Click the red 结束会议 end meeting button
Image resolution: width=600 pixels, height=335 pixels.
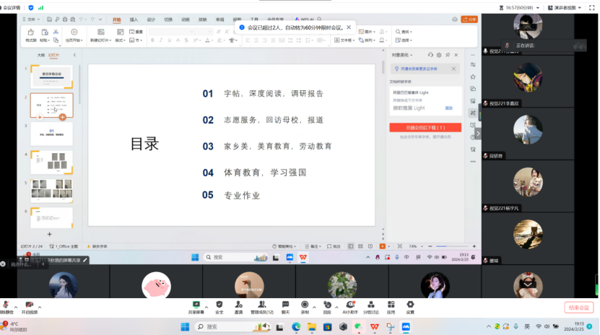578,308
